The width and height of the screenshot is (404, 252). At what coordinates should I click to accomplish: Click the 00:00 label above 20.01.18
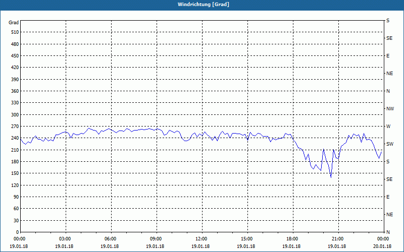click(383, 239)
